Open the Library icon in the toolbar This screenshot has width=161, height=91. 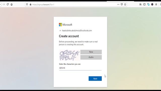tap(141, 4)
